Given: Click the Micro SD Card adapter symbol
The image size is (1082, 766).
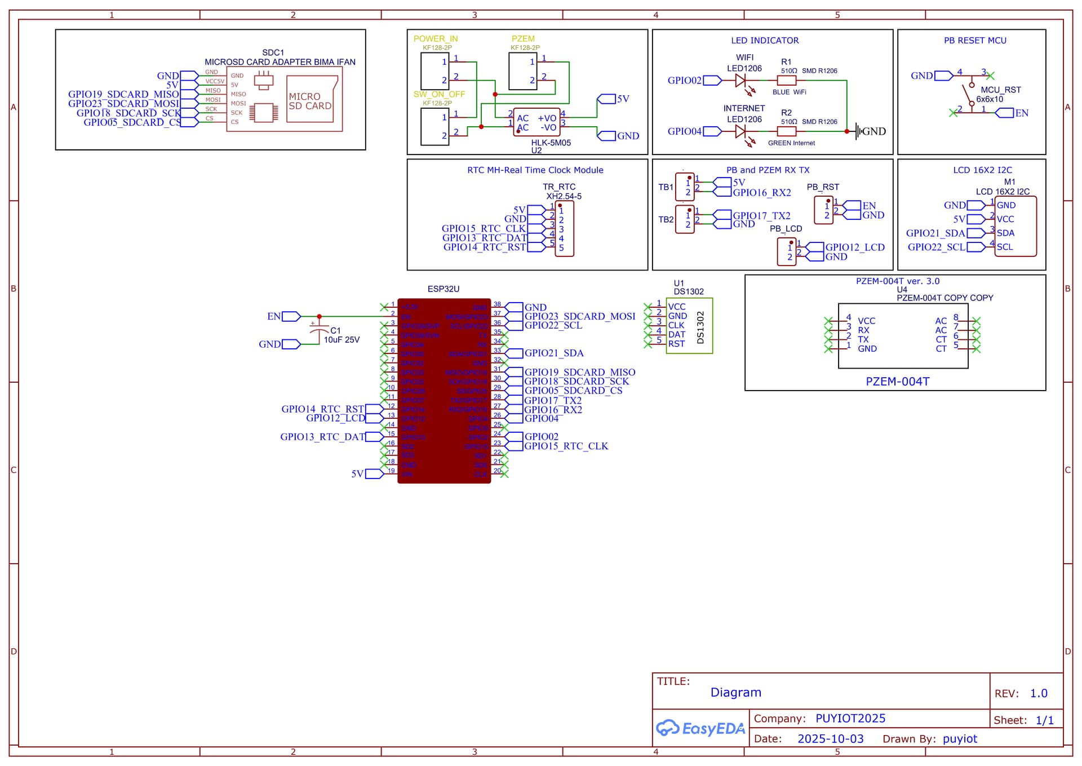Looking at the screenshot, I should [x=284, y=100].
